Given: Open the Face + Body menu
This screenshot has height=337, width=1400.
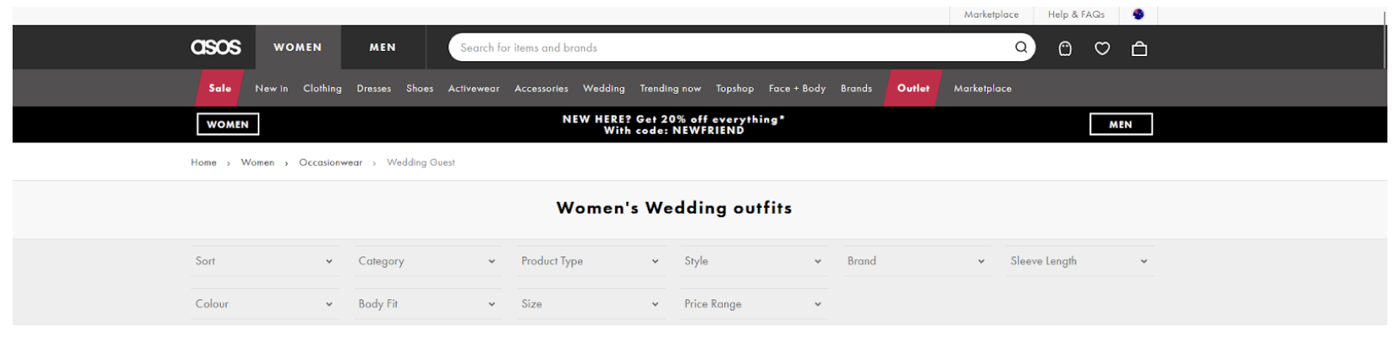Looking at the screenshot, I should (797, 88).
